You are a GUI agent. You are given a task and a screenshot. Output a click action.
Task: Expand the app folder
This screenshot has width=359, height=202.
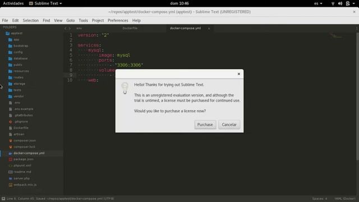tap(13, 40)
